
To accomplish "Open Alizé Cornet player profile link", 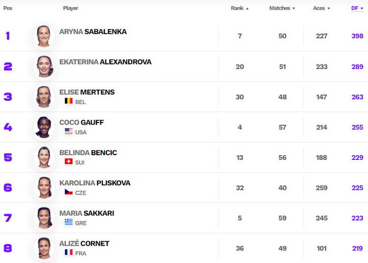I will pos(84,244).
